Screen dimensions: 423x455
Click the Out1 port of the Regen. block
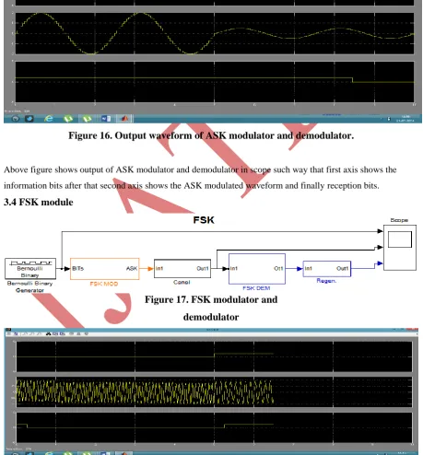(343, 268)
